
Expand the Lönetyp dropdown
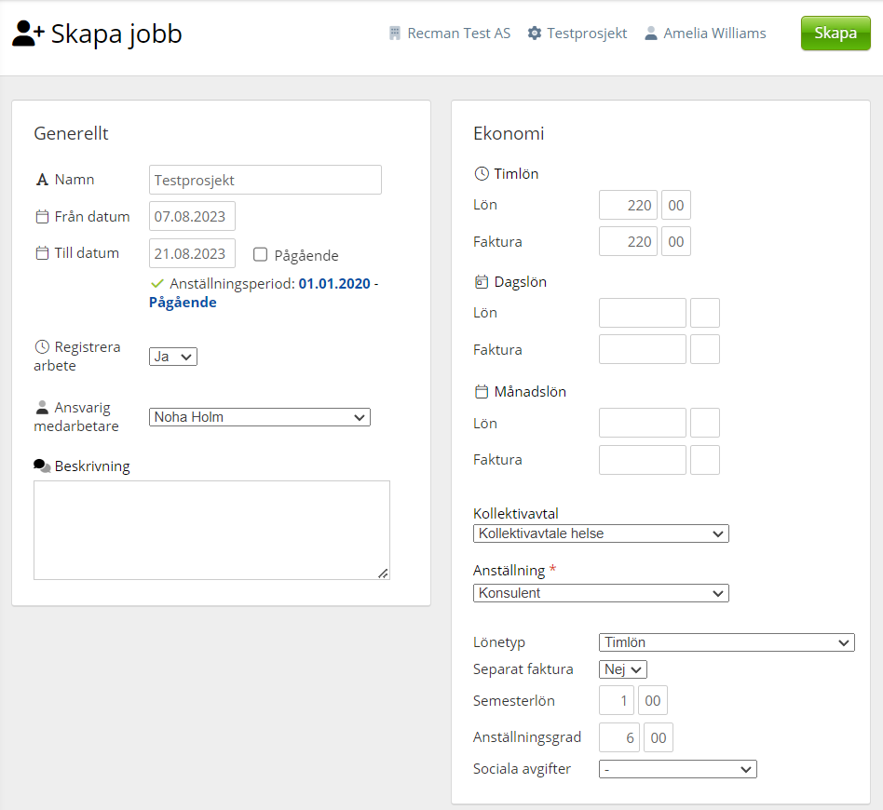[727, 642]
